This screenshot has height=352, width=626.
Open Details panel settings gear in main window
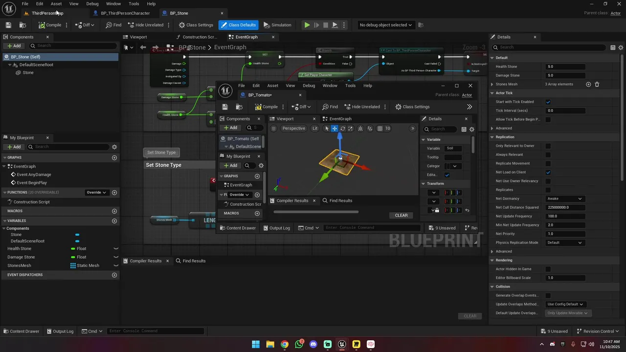click(x=622, y=47)
